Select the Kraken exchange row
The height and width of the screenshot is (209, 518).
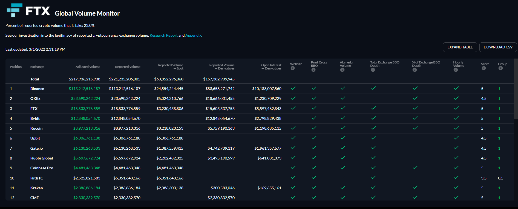coord(260,188)
